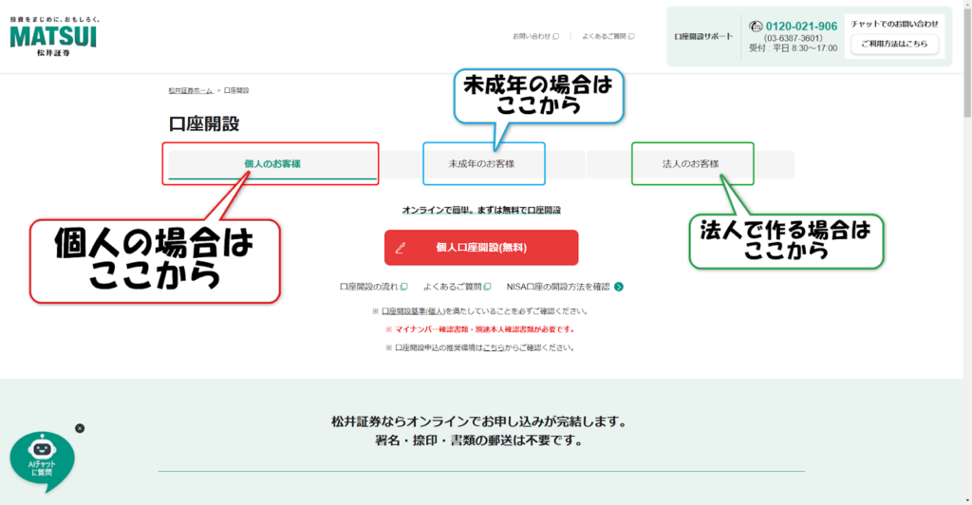Click the 口座開設サポート label

pos(703,37)
